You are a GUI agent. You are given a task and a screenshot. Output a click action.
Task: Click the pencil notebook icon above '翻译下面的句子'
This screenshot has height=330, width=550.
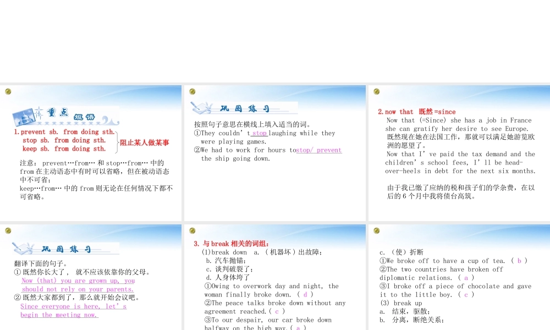pos(23,248)
